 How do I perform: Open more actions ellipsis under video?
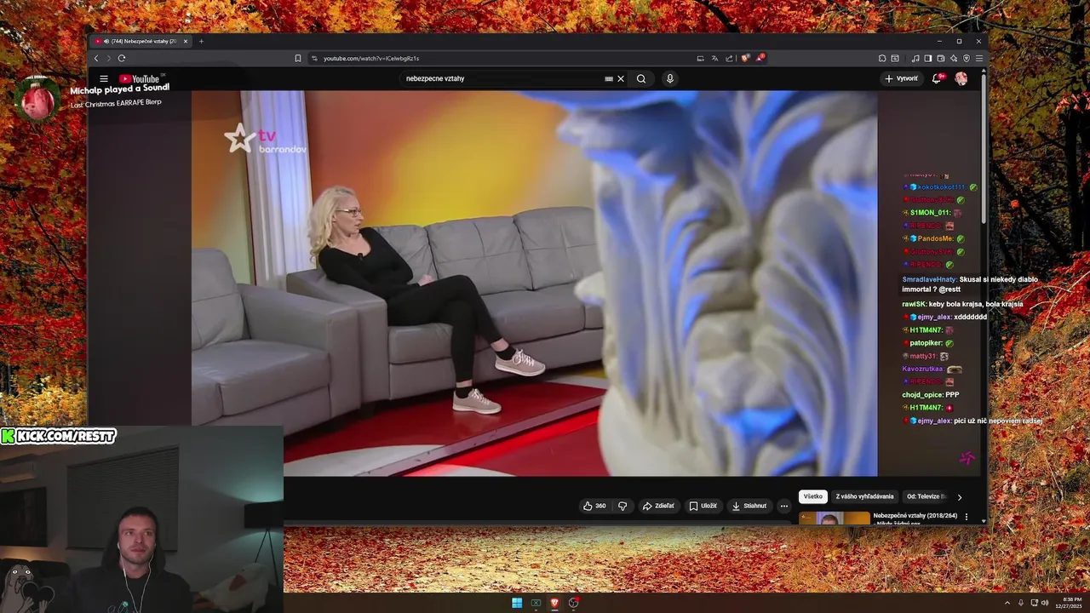point(784,506)
